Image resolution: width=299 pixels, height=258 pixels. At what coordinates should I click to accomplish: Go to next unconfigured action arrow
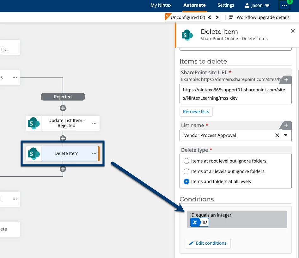click(x=217, y=17)
